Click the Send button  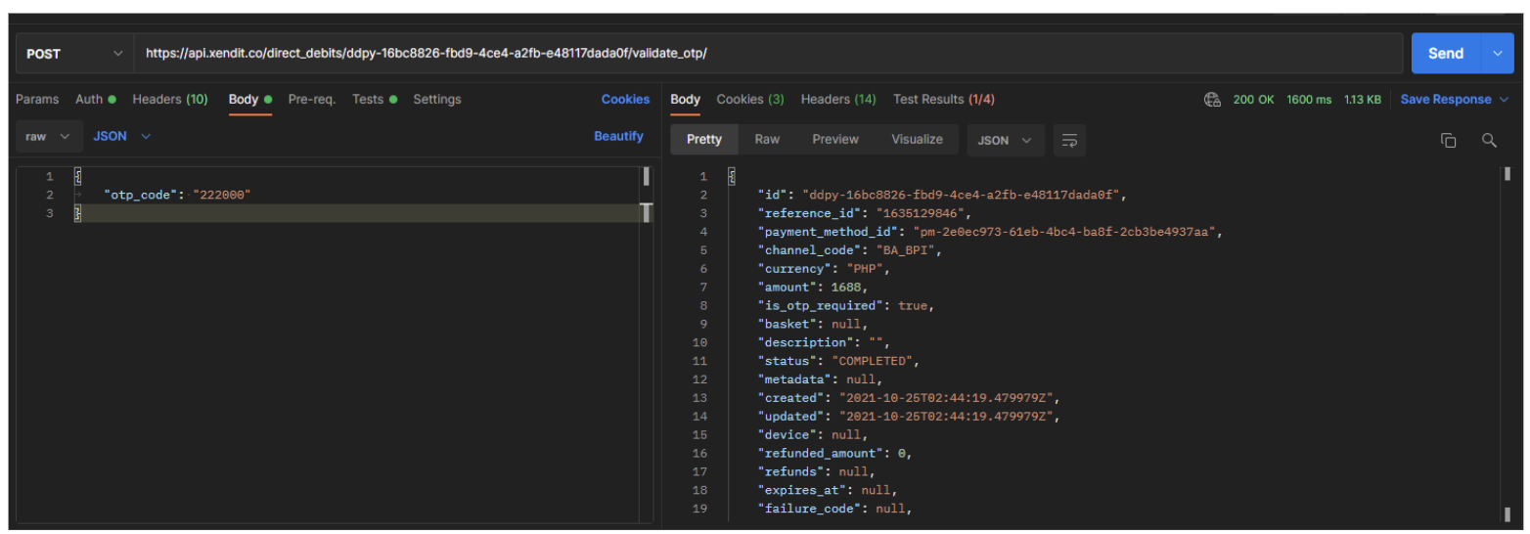[x=1447, y=54]
